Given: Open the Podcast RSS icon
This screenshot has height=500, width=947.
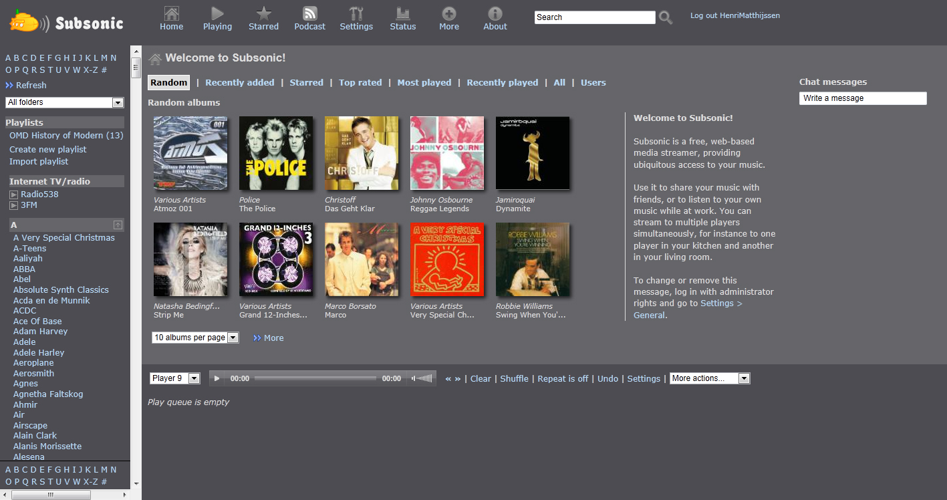Looking at the screenshot, I should (x=309, y=13).
